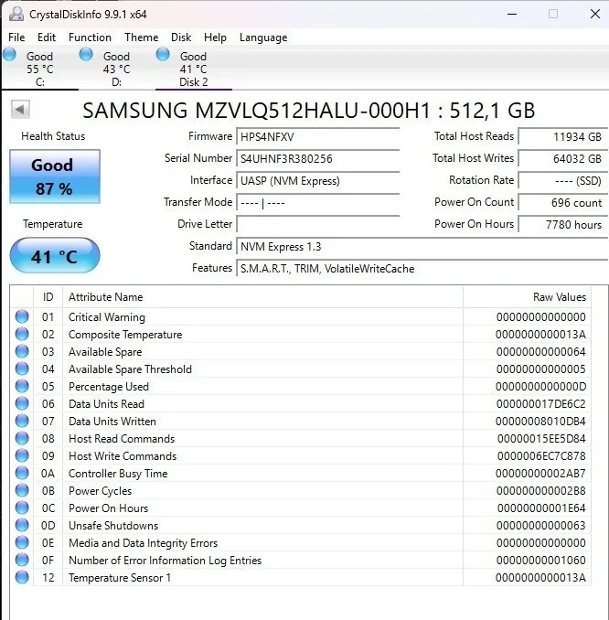Click the C: drive status orb

tap(9, 54)
